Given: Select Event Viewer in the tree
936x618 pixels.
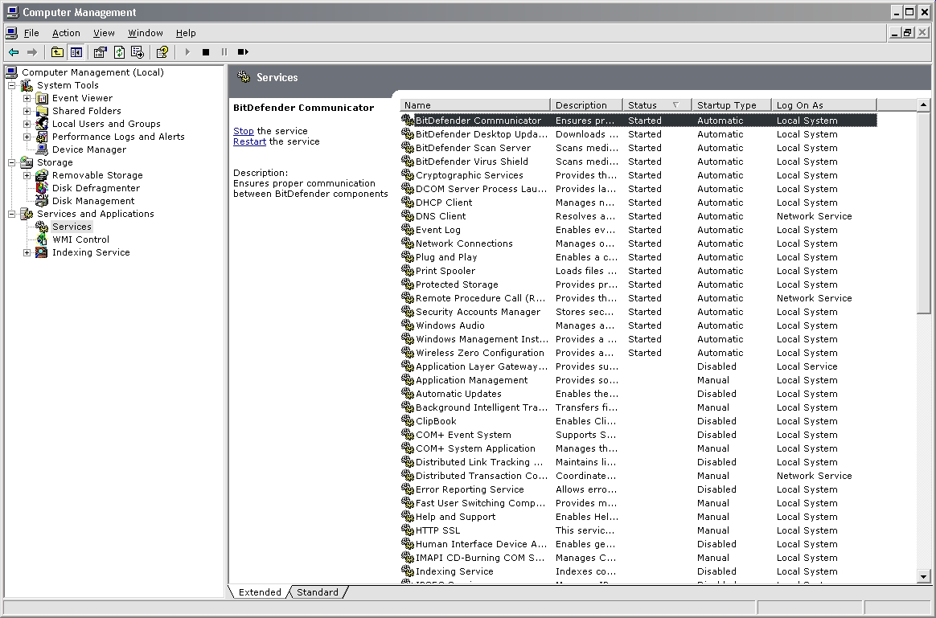Looking at the screenshot, I should [82, 98].
